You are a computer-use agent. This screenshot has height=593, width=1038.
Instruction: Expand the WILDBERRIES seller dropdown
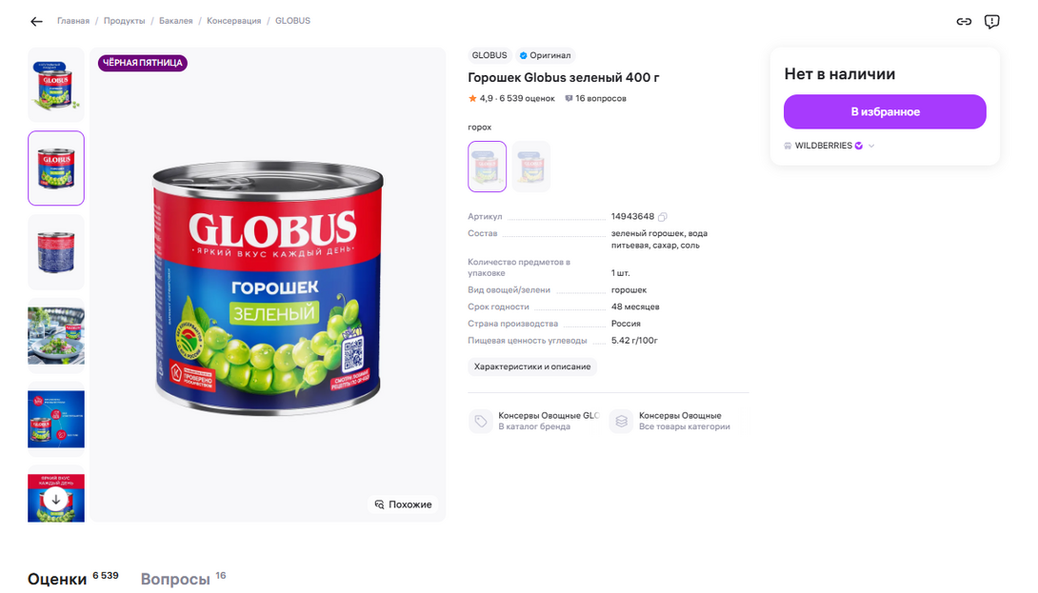(x=871, y=146)
